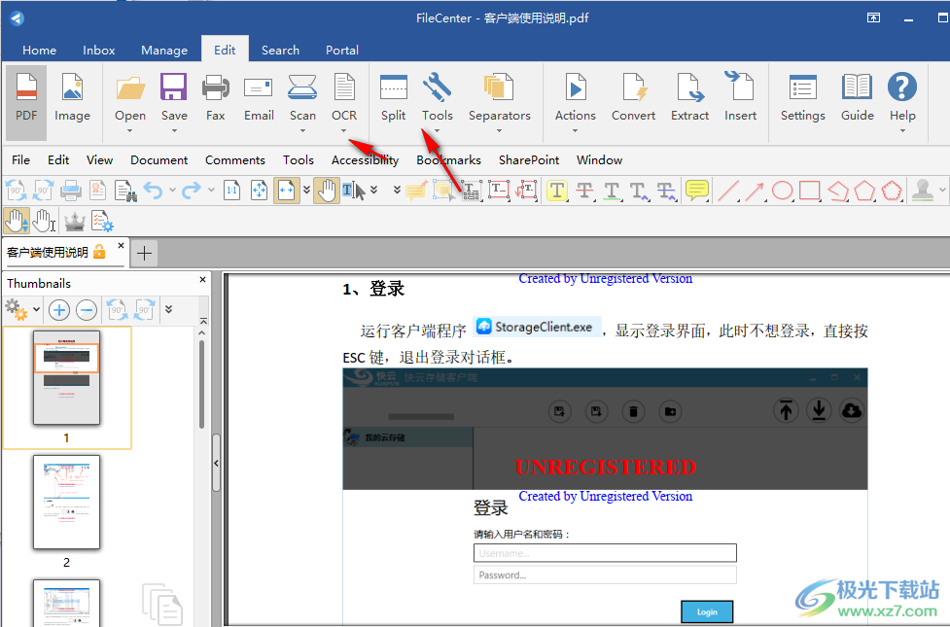Viewport: 950px width, 627px height.
Task: Switch to Image view in the ribbon
Action: pos(72,97)
